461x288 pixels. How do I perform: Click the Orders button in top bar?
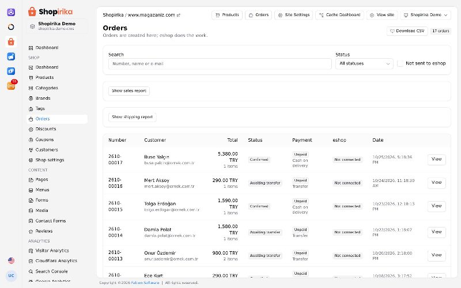[x=259, y=15]
